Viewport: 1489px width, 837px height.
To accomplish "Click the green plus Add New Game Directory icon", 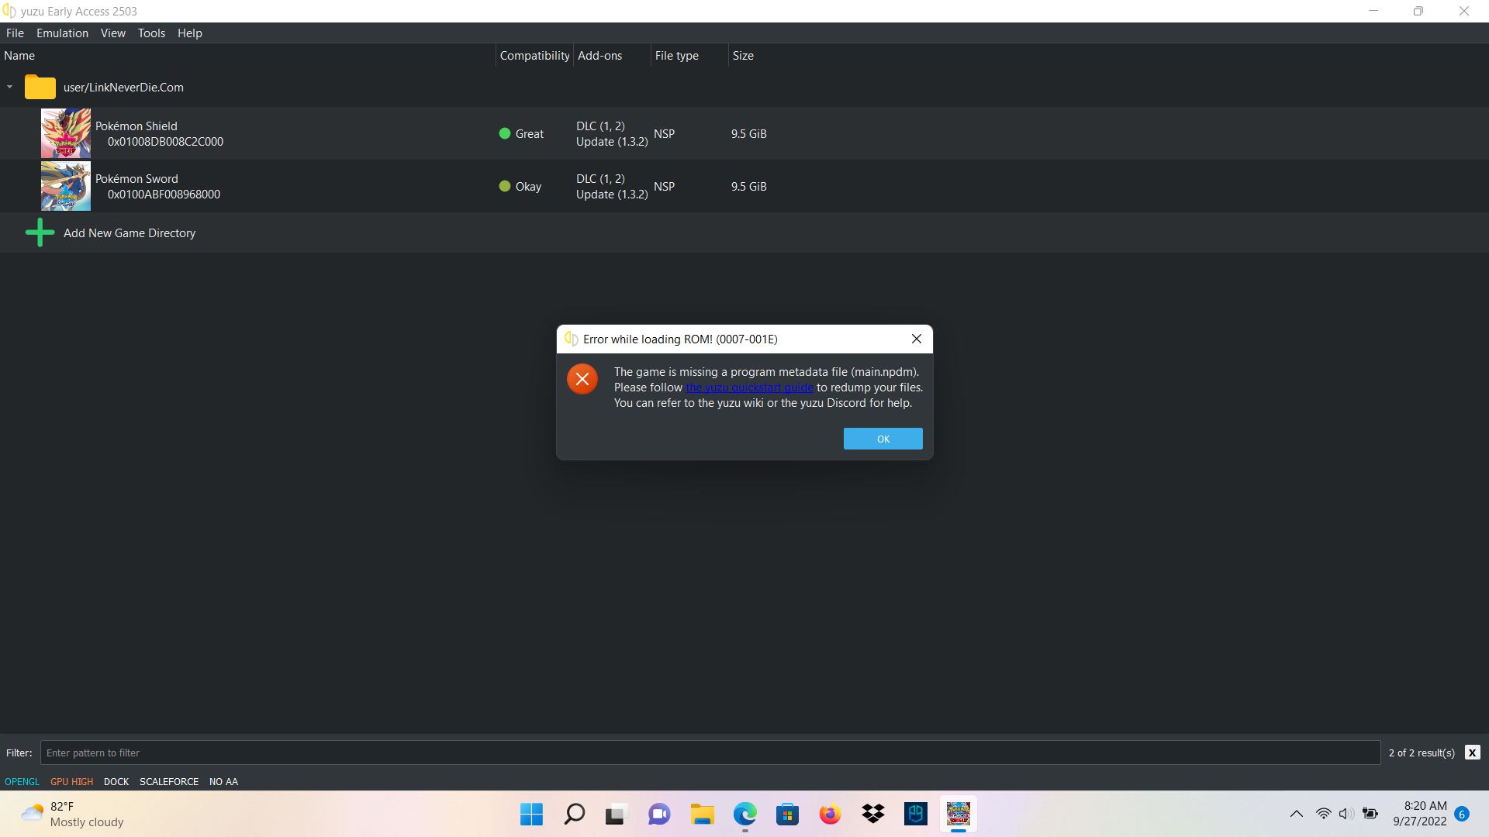I will point(40,232).
